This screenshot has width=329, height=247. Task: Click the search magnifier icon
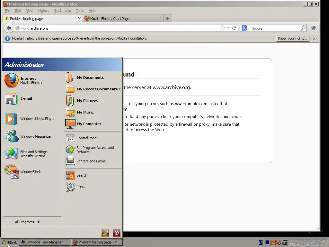(x=303, y=28)
